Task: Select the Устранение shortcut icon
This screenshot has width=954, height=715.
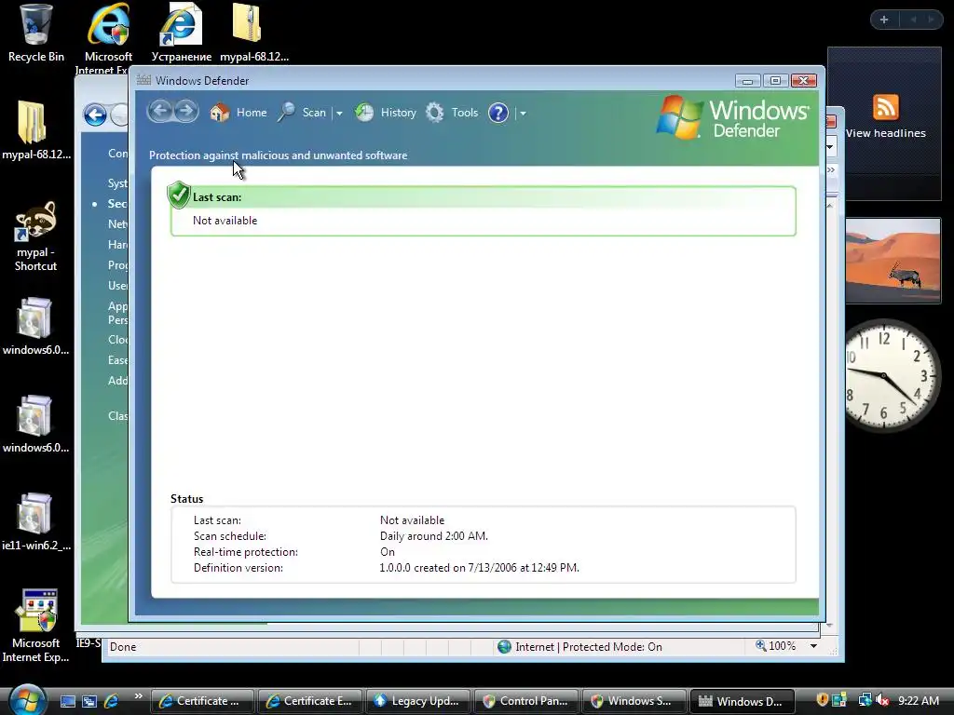Action: click(181, 33)
